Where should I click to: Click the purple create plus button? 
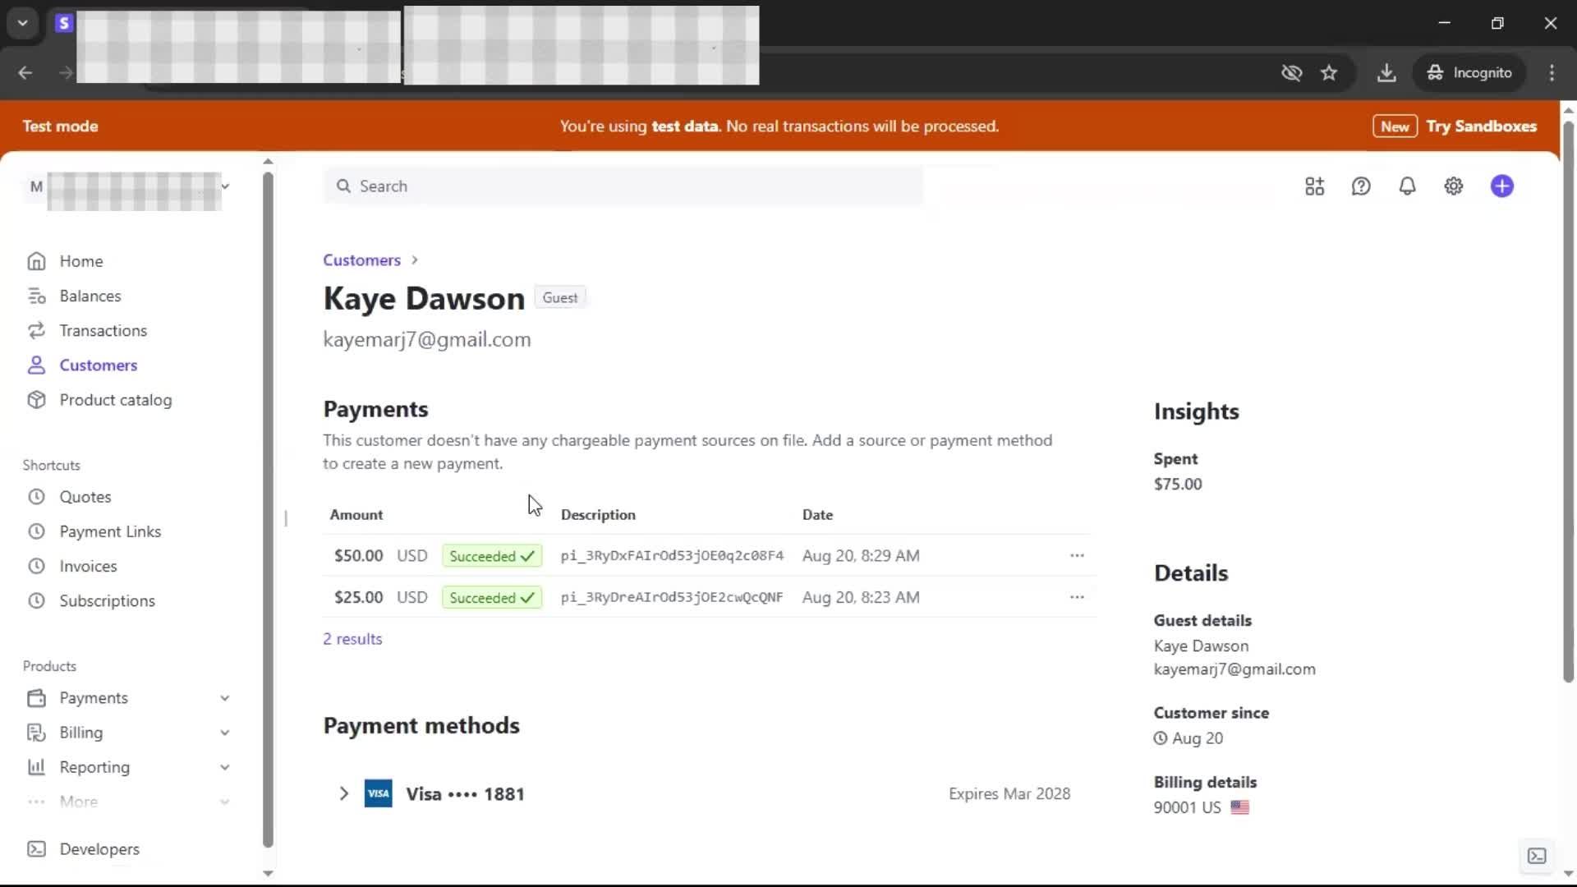click(x=1501, y=186)
